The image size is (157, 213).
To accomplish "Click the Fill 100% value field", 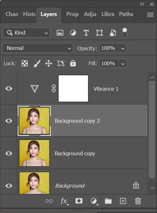I will pos(109,63).
